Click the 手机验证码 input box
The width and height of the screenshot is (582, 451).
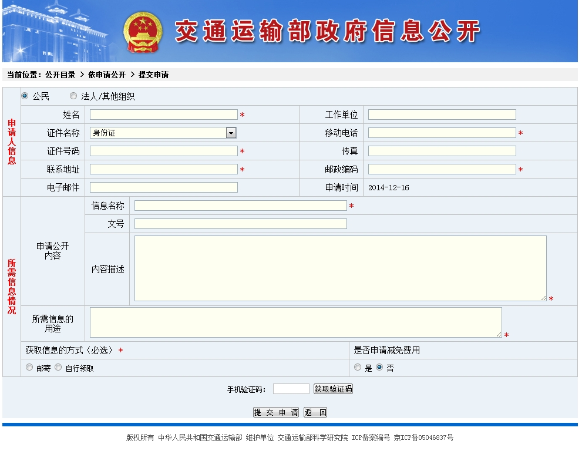click(291, 389)
